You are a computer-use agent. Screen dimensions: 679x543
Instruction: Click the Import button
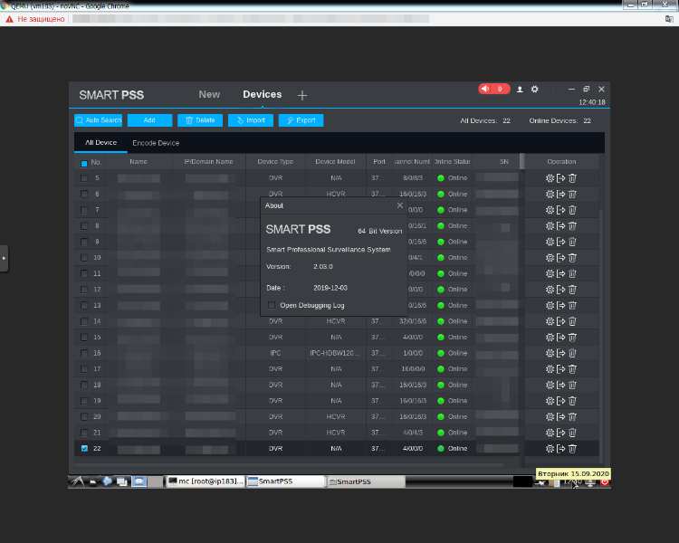point(250,120)
